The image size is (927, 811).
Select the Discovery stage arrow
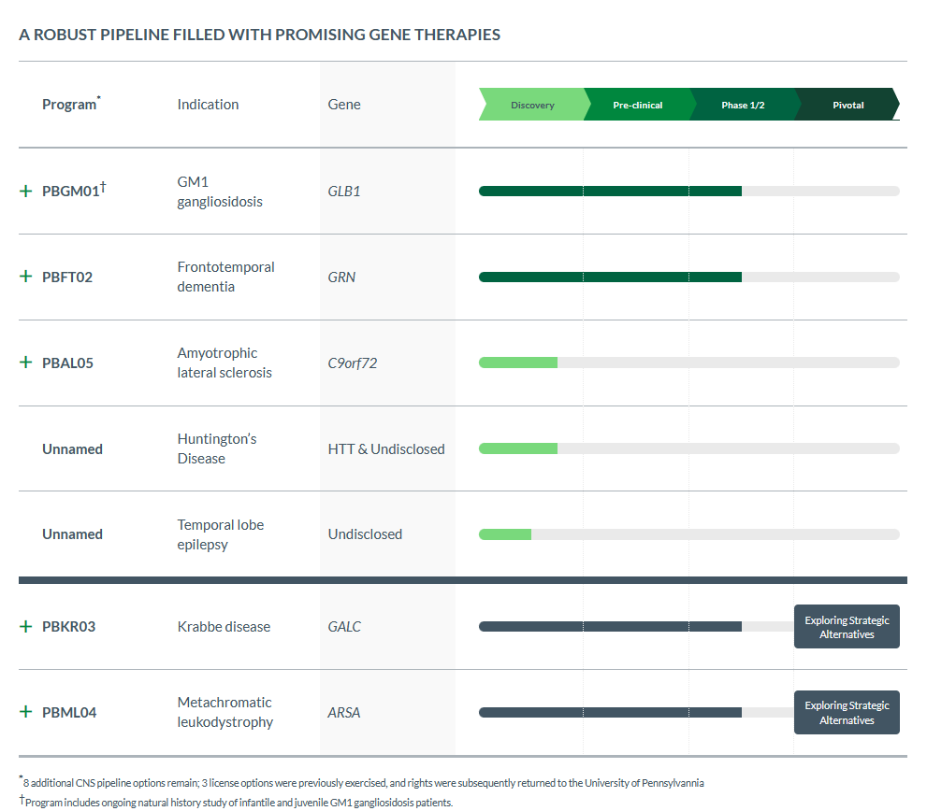(x=531, y=105)
